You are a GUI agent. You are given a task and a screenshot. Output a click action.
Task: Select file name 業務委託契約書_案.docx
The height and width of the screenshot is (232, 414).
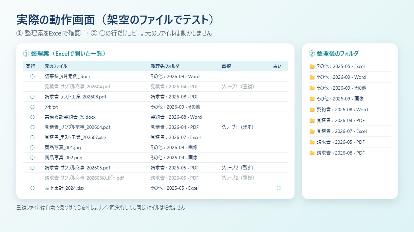pos(70,117)
